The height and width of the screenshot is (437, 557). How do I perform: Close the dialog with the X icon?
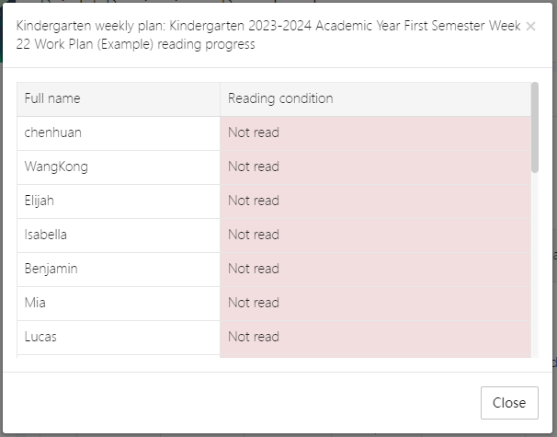tap(530, 27)
